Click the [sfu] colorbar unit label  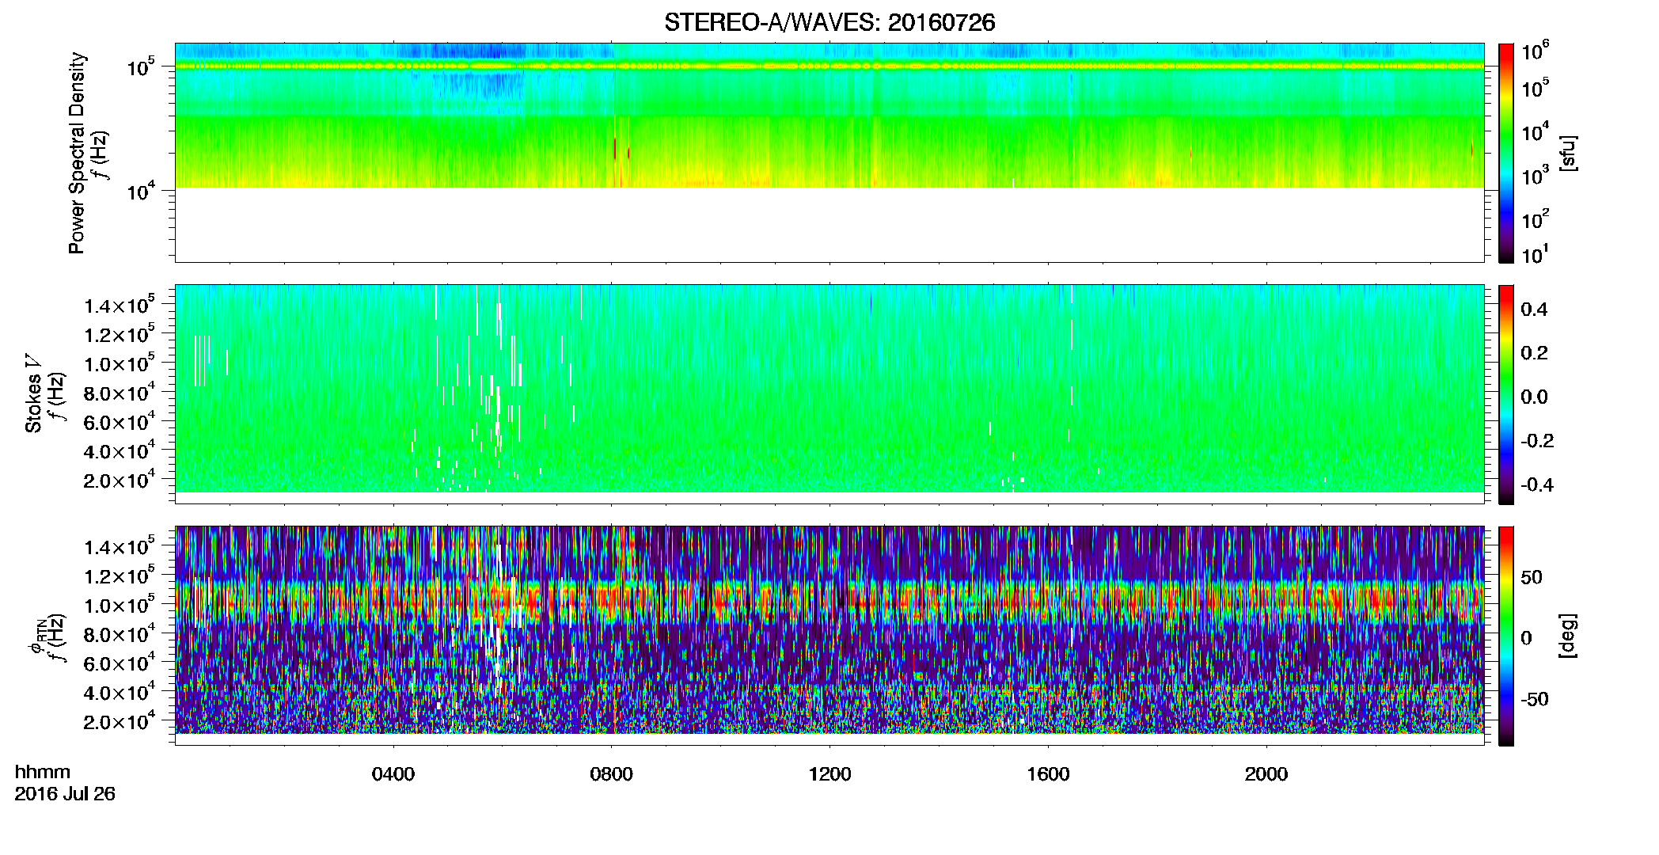[x=1568, y=153]
